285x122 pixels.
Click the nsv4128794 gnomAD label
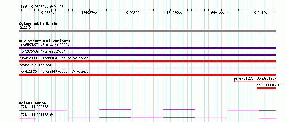(x=55, y=72)
